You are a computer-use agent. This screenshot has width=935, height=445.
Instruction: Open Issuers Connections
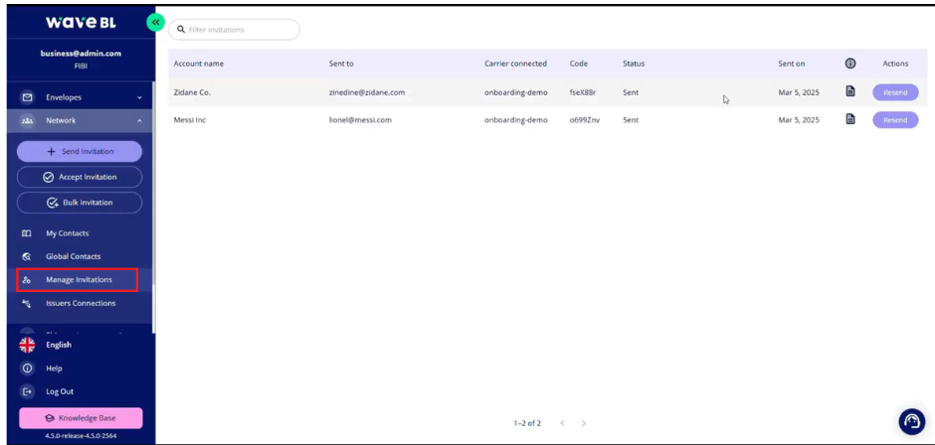coord(80,303)
